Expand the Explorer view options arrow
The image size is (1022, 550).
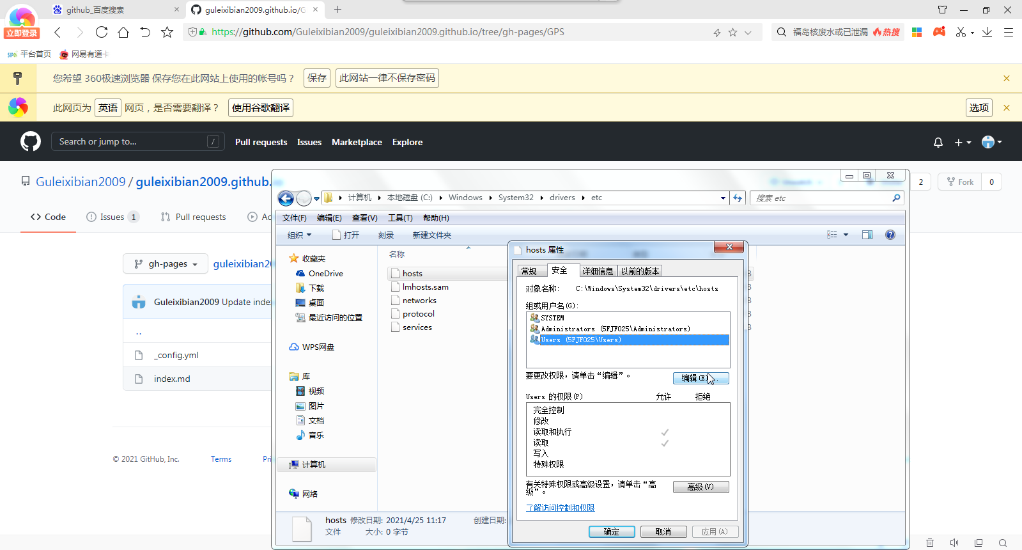(x=846, y=235)
